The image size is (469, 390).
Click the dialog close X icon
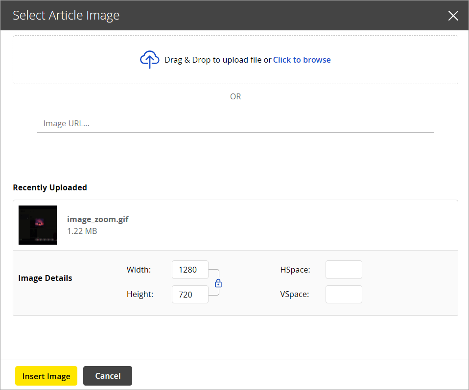tap(453, 15)
